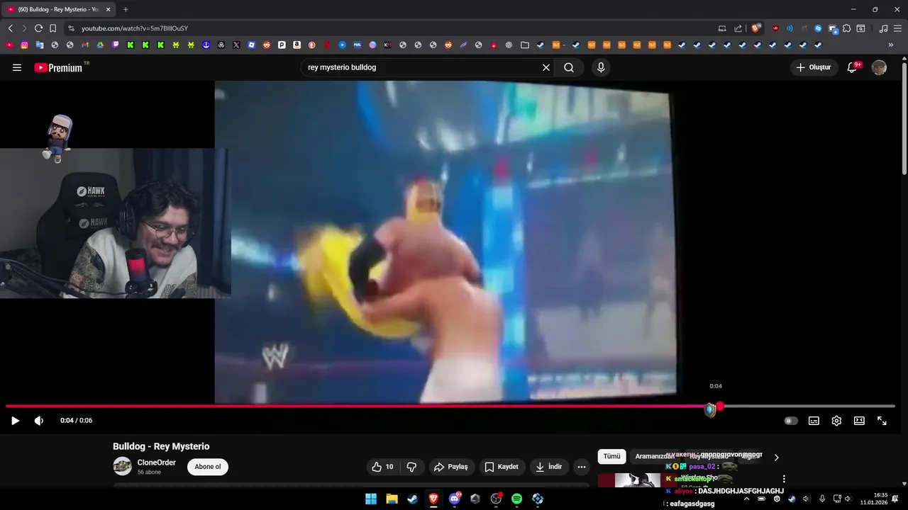908x510 pixels.
Task: Download the video via İndir
Action: point(548,467)
